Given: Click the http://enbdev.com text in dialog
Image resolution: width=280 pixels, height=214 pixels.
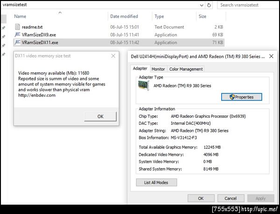Looking at the screenshot, I should point(37,95).
